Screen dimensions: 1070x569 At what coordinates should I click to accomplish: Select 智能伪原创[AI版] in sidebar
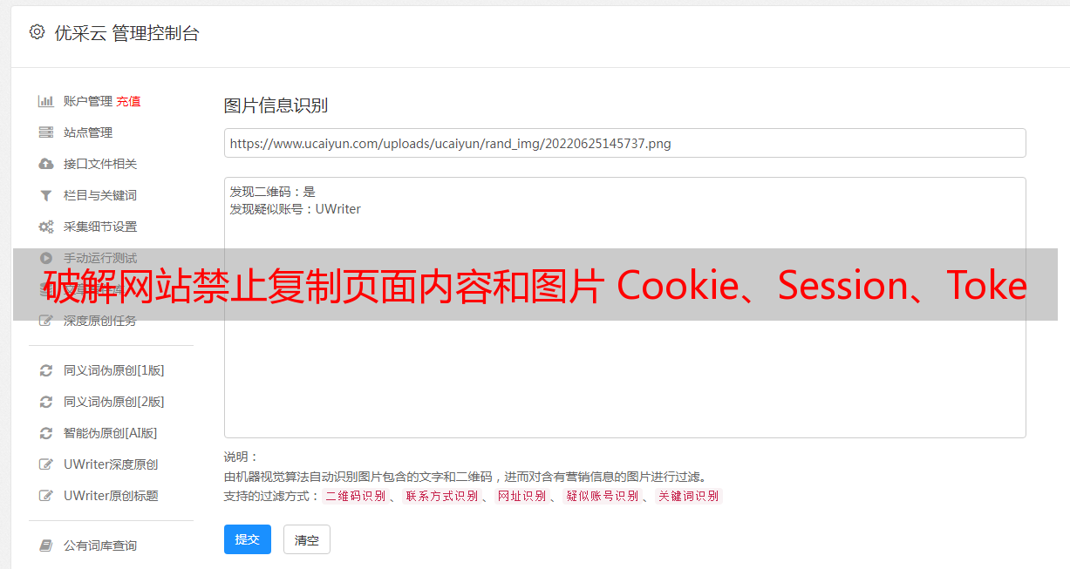click(110, 433)
